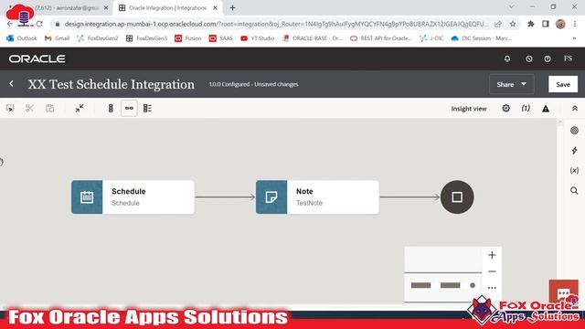Click the calendar icon of Schedule node
Image resolution: width=585 pixels, height=329 pixels.
coord(87,197)
